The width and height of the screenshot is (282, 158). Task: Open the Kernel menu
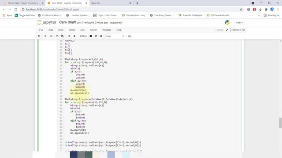tap(93, 30)
